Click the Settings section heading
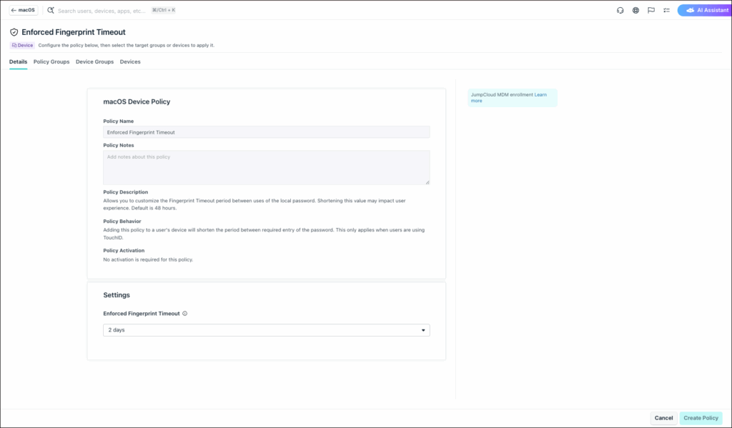This screenshot has height=428, width=732. click(117, 295)
